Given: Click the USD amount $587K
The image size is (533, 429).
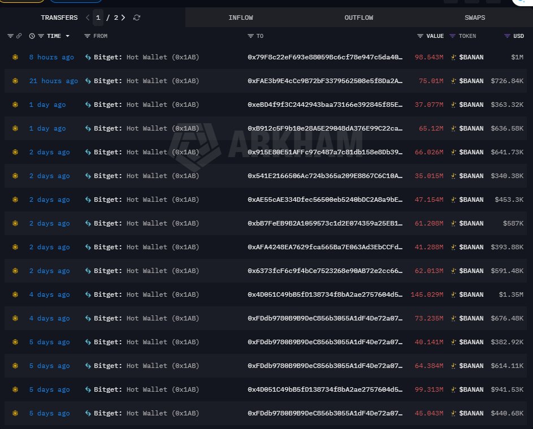Looking at the screenshot, I should click(x=513, y=223).
